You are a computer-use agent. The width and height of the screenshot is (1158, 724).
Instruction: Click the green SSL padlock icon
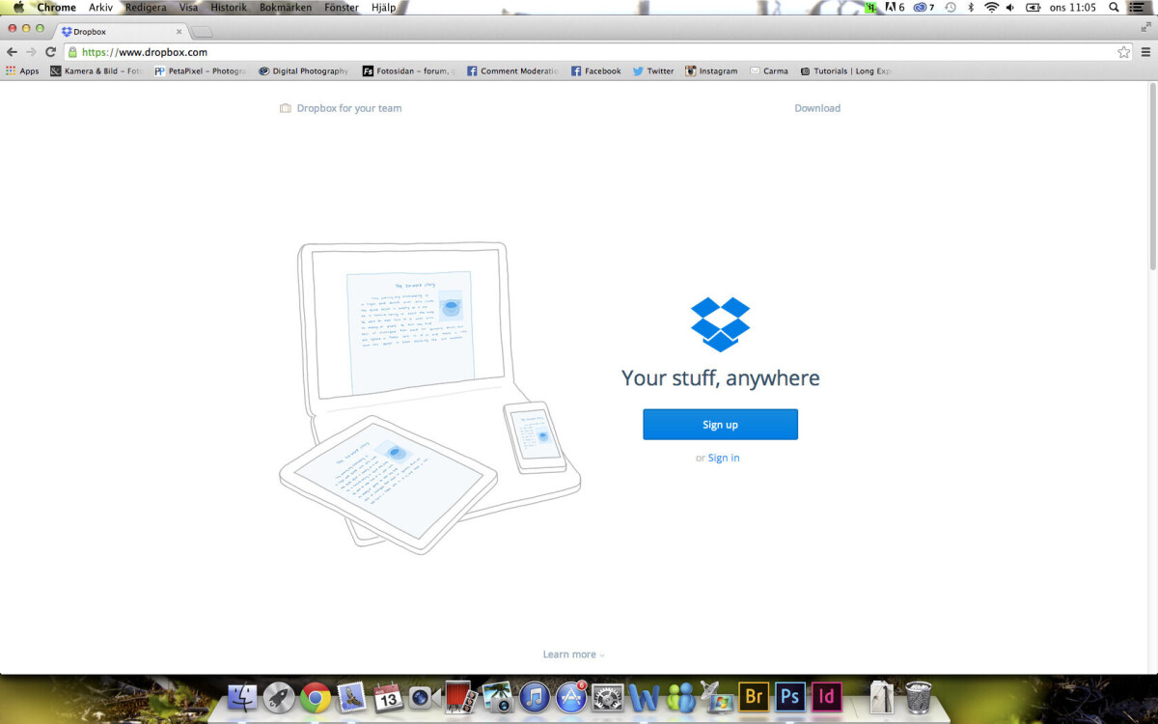72,52
